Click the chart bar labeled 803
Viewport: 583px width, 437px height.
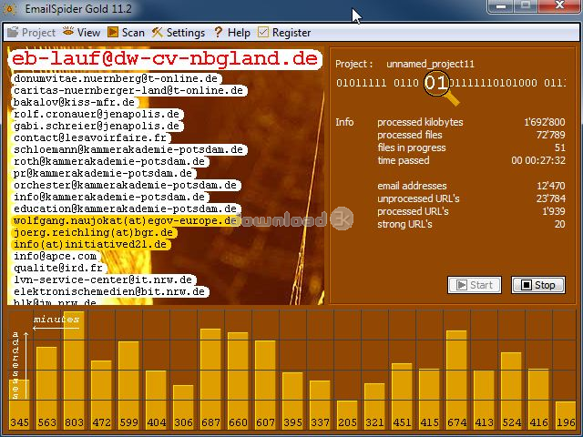pyautogui.click(x=74, y=370)
